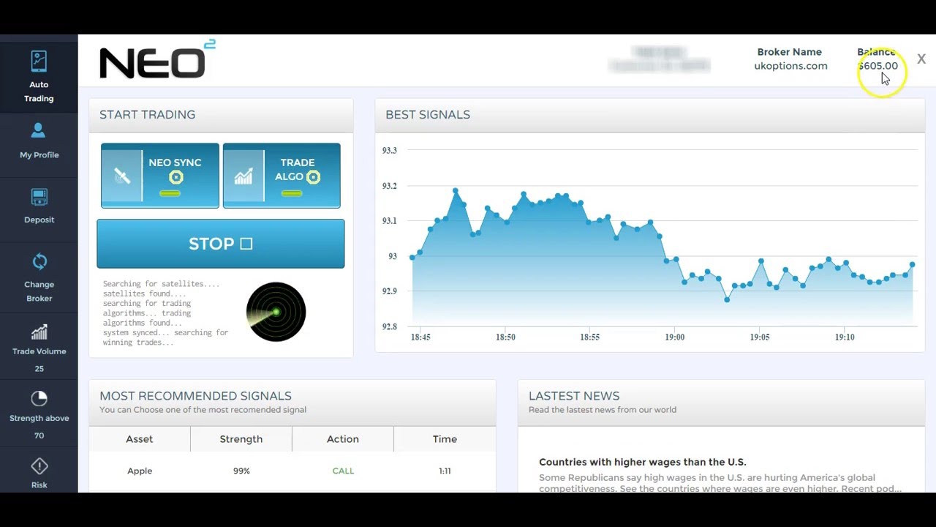Screen dimensions: 936x527
Task: Click the broker name ukoptions.com
Action: [790, 66]
